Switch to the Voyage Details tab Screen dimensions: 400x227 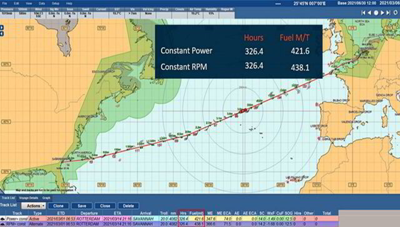pos(29,198)
